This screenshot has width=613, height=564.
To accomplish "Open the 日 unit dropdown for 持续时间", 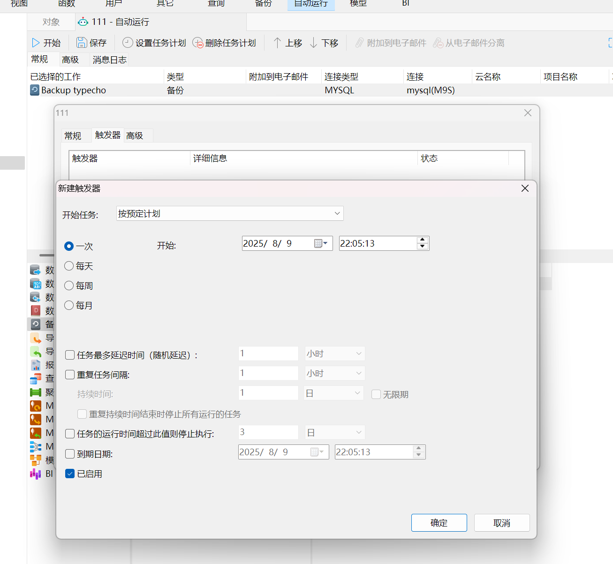I will (x=334, y=393).
